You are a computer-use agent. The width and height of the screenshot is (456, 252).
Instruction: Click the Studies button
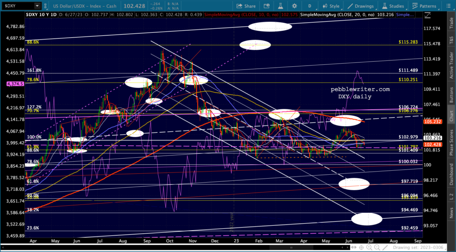pyautogui.click(x=393, y=6)
